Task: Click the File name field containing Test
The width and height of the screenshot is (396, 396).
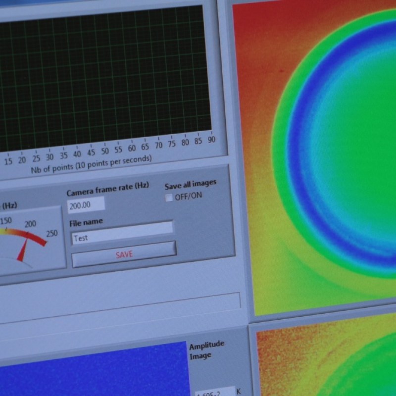Action: [x=122, y=233]
